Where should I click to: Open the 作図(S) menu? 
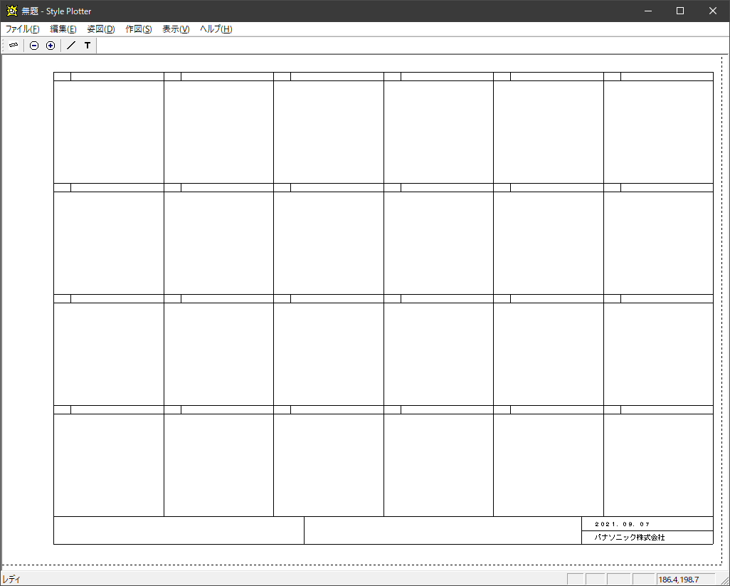tap(139, 29)
